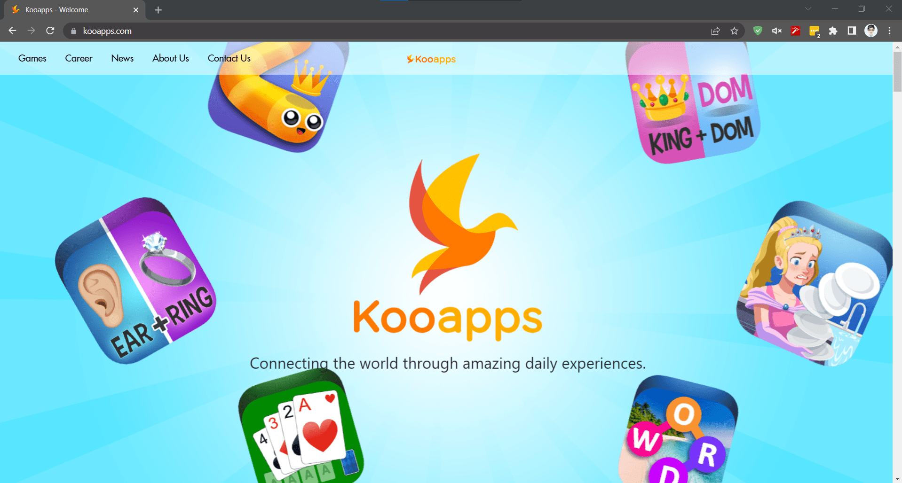Click the WORD beach game icon

(x=678, y=430)
